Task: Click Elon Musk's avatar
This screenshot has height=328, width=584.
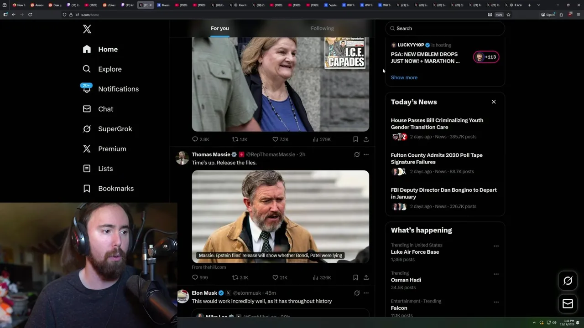Action: point(182,296)
